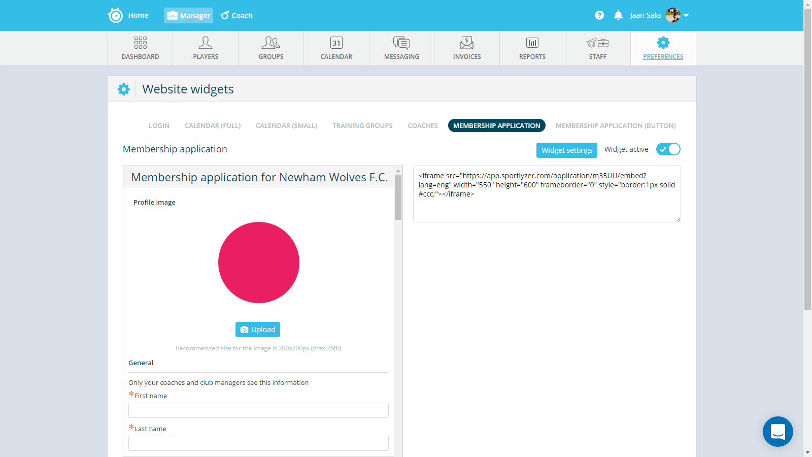The image size is (812, 457).
Task: Click the Widget settings button
Action: click(566, 150)
